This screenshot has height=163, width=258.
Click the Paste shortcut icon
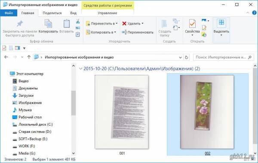tap(78, 34)
